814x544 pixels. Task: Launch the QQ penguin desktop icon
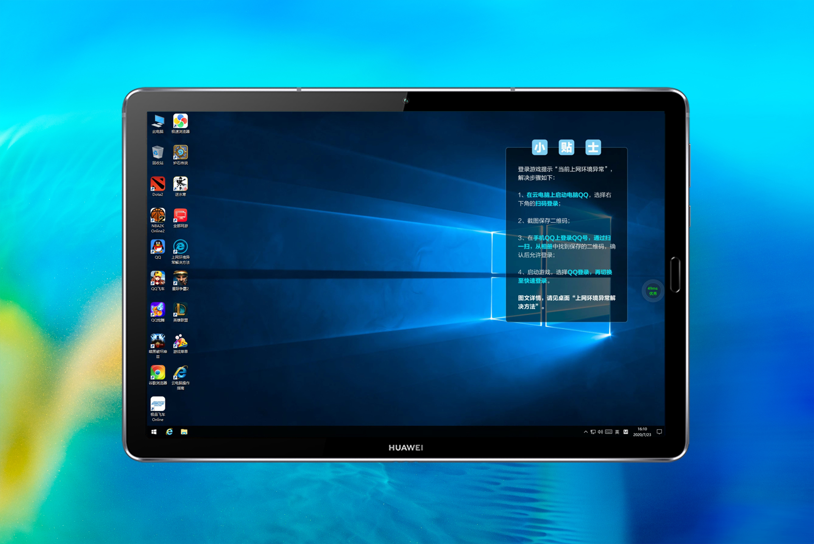pos(158,249)
